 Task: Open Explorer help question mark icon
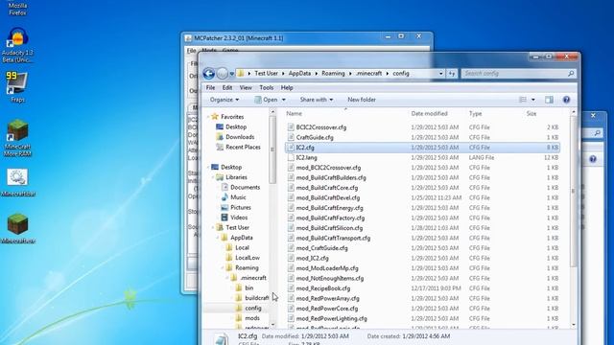pos(566,100)
